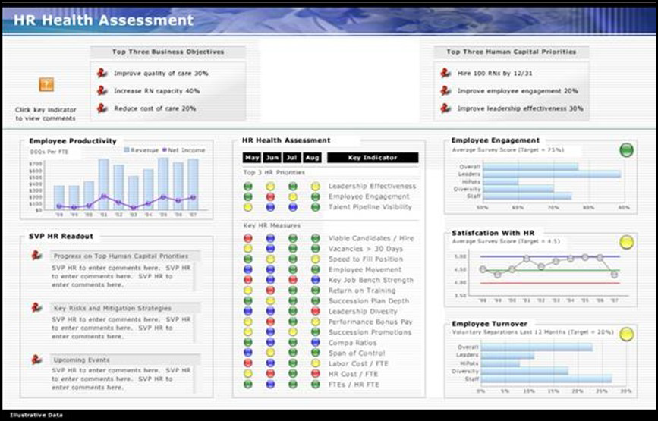This screenshot has width=658, height=421.
Task: Click the Staff bar in Employee Turnover chart
Action: (x=546, y=379)
